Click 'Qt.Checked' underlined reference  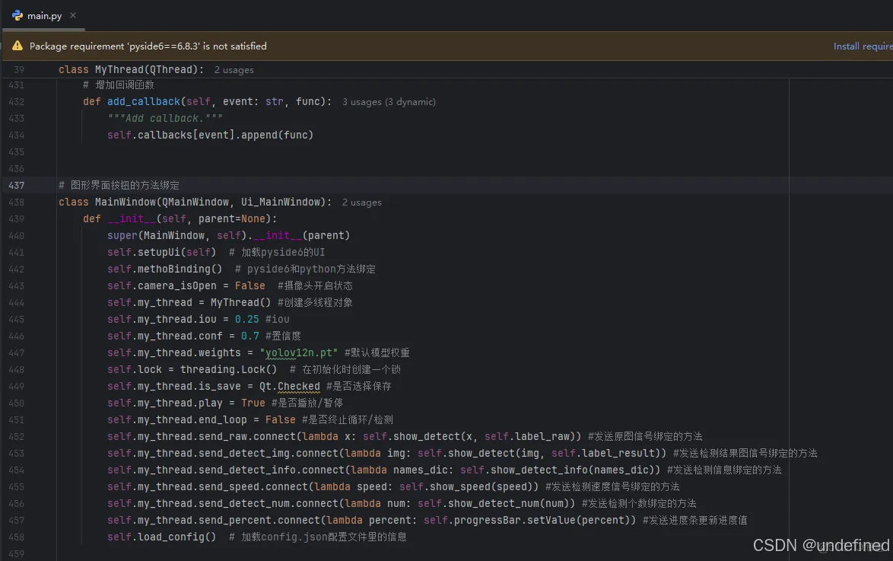[289, 387]
